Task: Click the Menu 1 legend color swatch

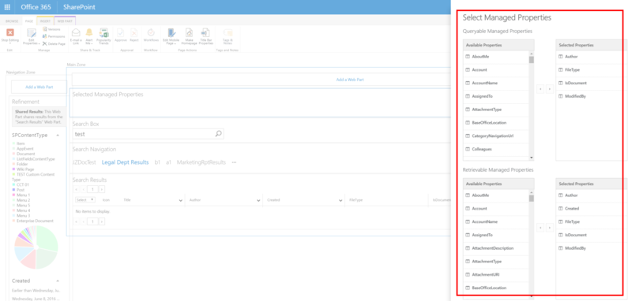Action: point(13,195)
